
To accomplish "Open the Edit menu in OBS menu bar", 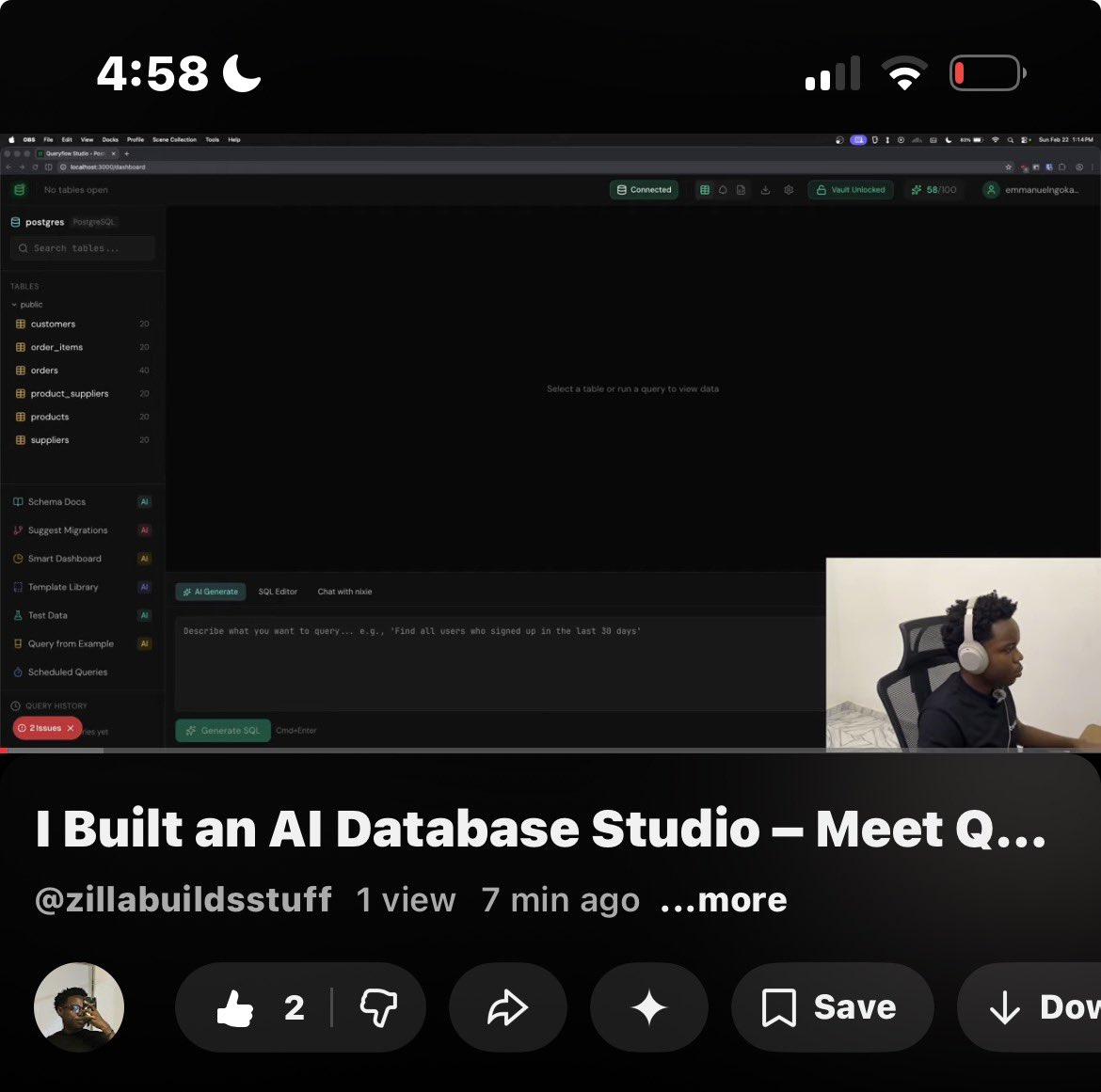I will tap(67, 139).
